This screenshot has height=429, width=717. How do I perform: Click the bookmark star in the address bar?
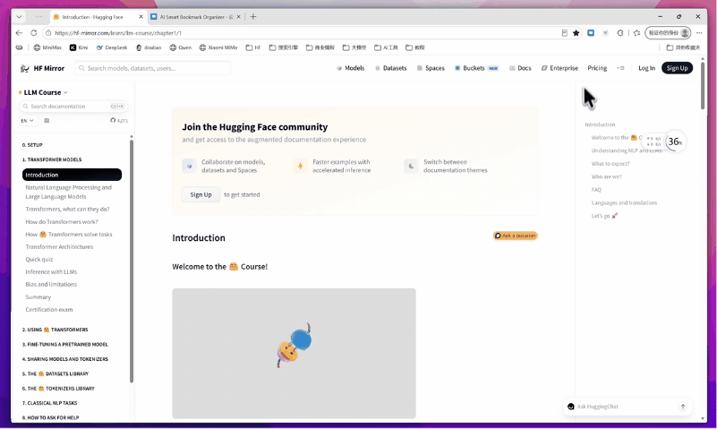(x=576, y=33)
